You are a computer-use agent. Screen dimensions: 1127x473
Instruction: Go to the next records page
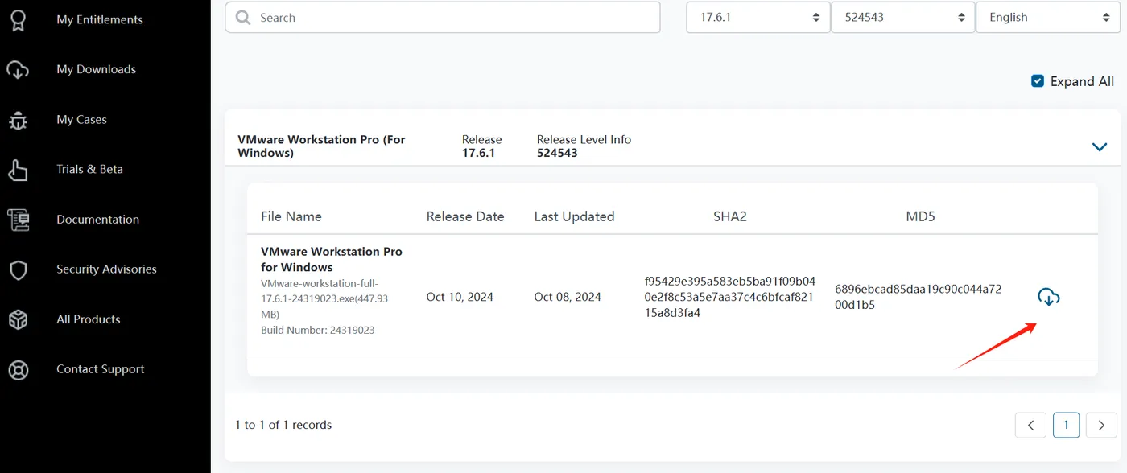pyautogui.click(x=1101, y=425)
